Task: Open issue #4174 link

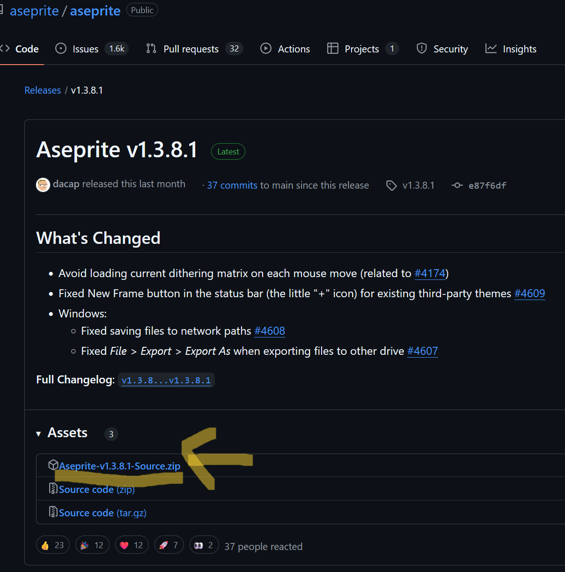Action: (430, 273)
